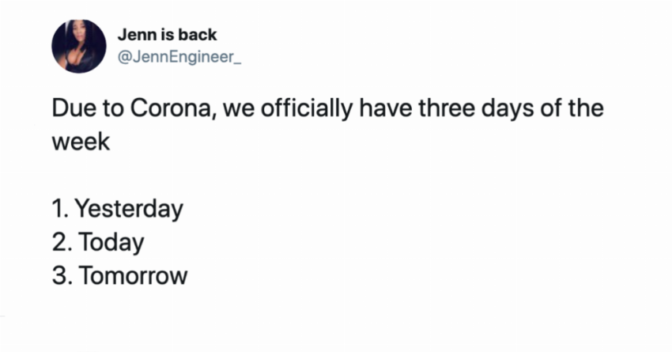Click the display name Jenn is back
This screenshot has width=672, height=352.
[167, 35]
